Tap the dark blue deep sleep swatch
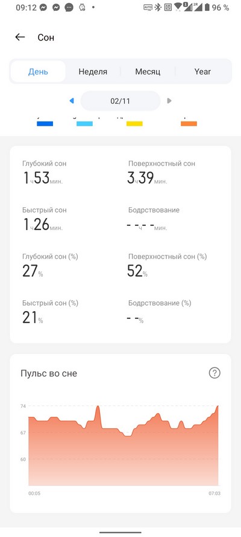Image resolution: width=241 pixels, height=537 pixels. (45, 124)
